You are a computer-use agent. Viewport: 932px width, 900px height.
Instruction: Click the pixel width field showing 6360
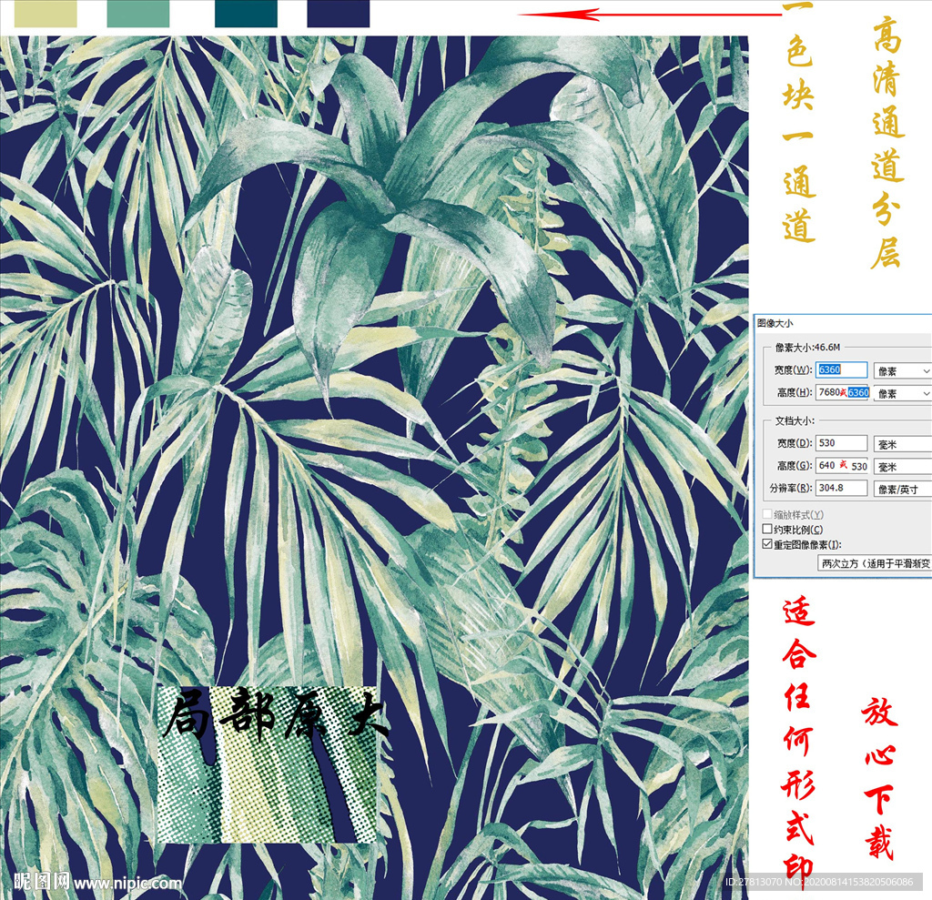(841, 369)
